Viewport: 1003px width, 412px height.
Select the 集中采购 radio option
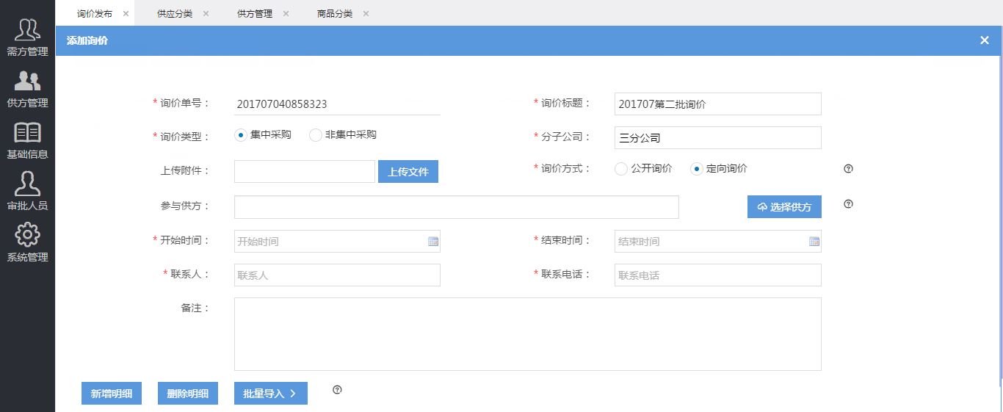[x=241, y=135]
